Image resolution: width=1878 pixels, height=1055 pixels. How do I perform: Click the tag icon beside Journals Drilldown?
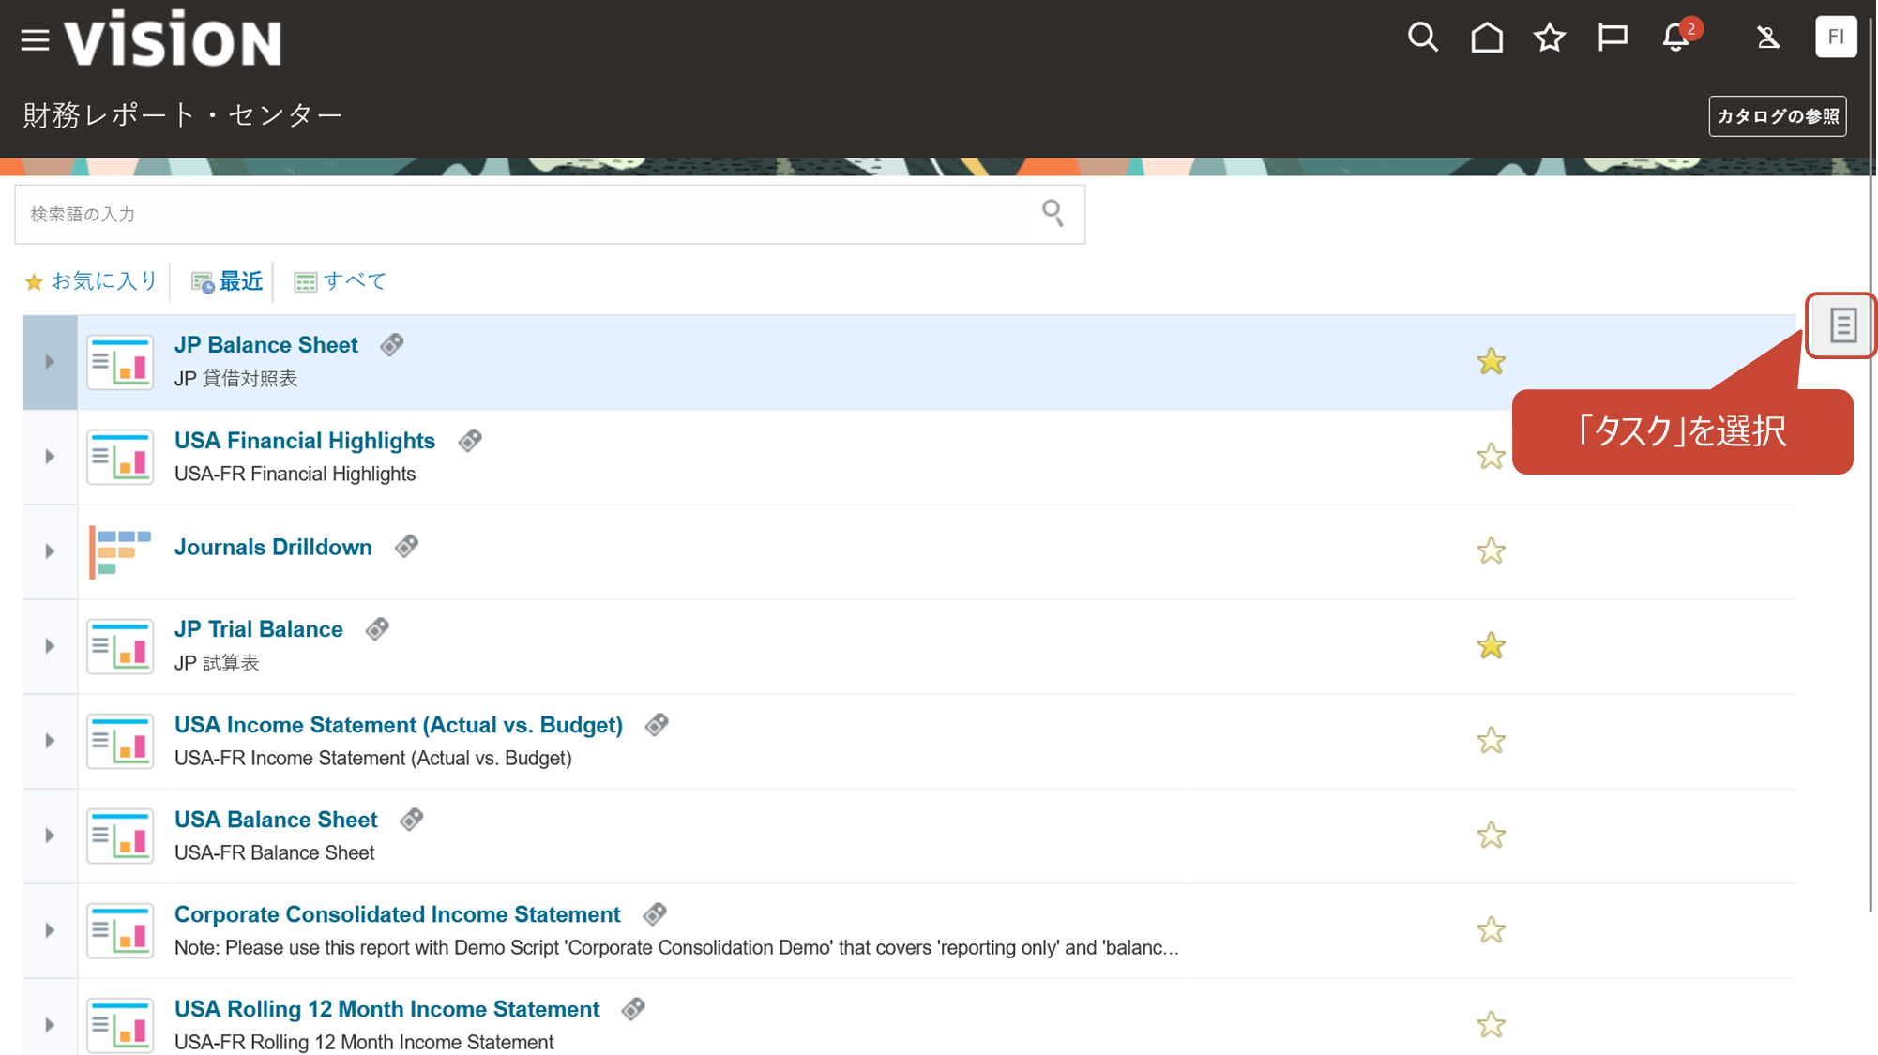point(406,547)
